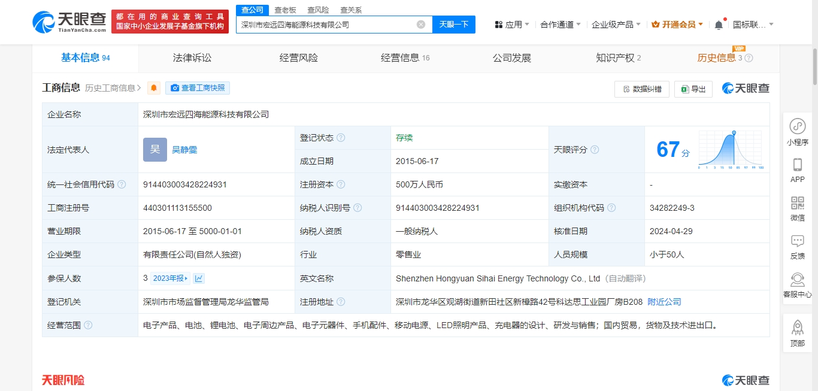The height and width of the screenshot is (391, 818).
Task: Click the help icon next to 天眼评分
Action: pyautogui.click(x=595, y=150)
